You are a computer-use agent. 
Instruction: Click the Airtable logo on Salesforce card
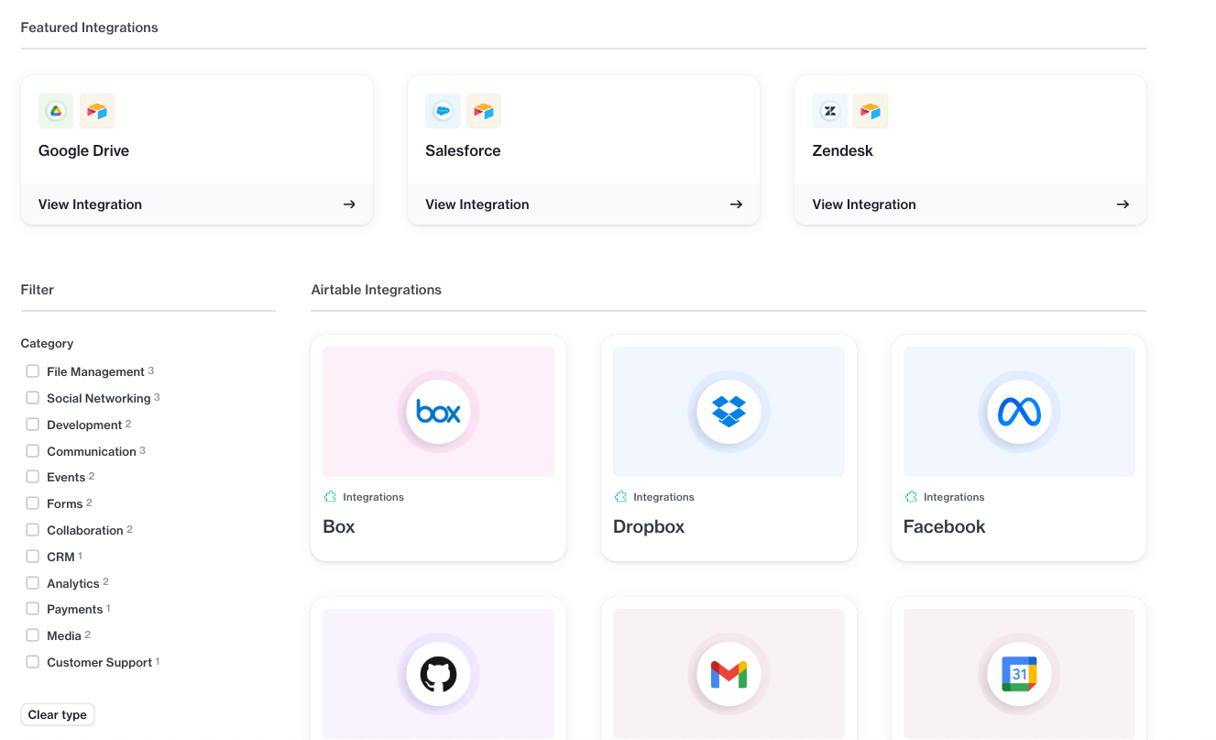484,111
